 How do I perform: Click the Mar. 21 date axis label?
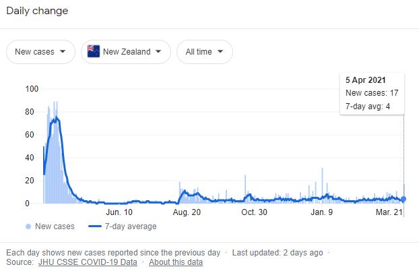coord(389,212)
